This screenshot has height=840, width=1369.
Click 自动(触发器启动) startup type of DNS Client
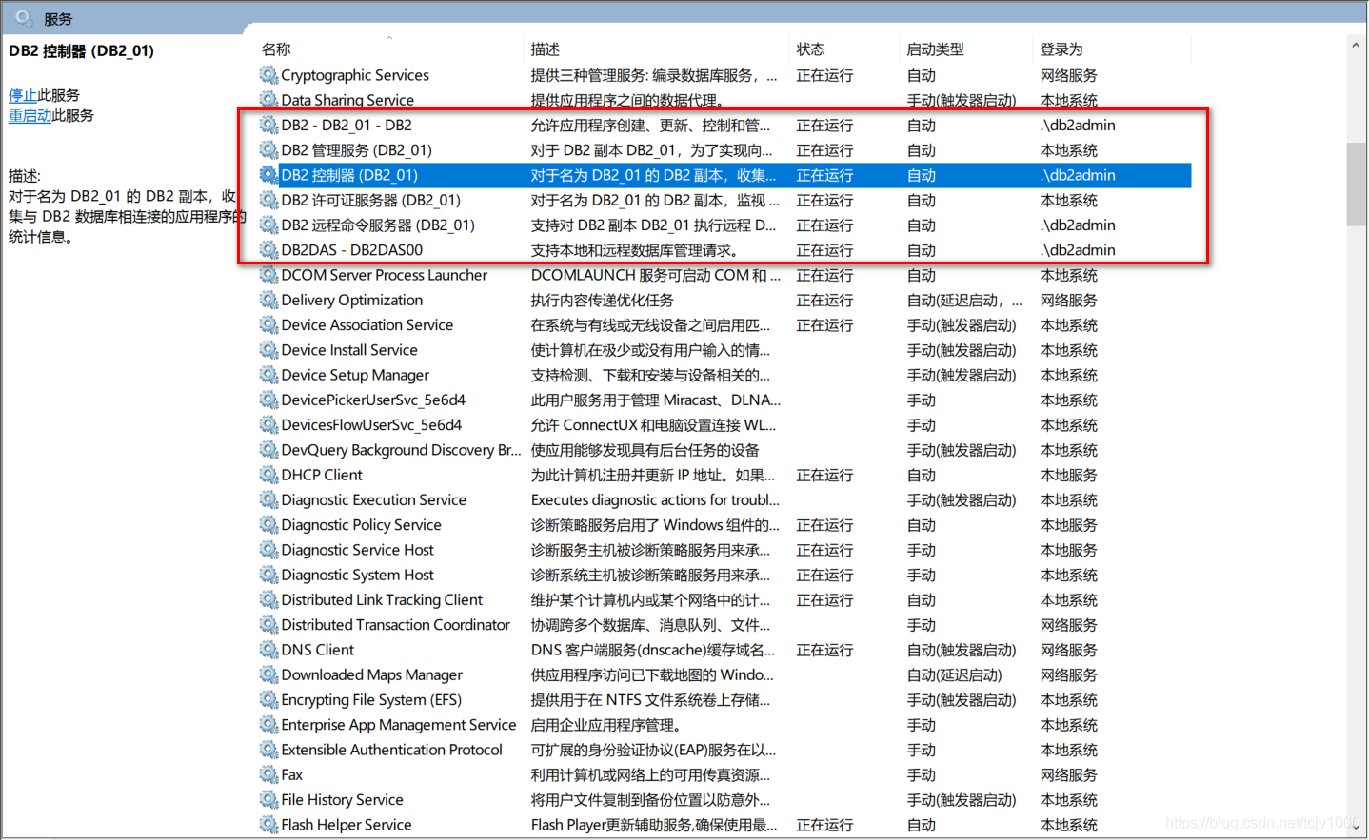point(962,650)
